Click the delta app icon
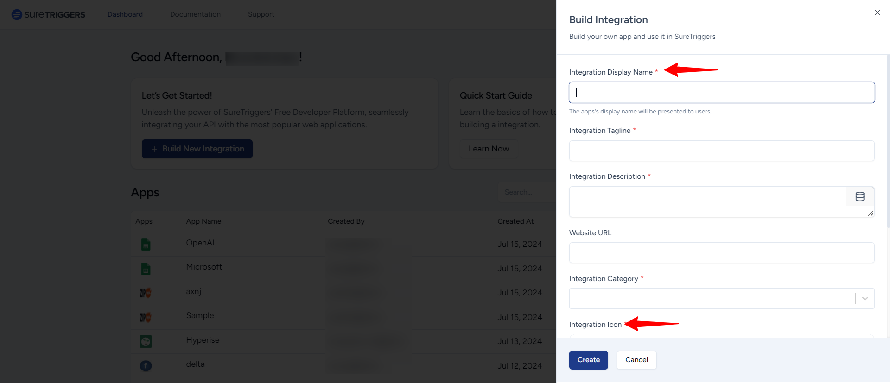This screenshot has height=383, width=890. 146,366
